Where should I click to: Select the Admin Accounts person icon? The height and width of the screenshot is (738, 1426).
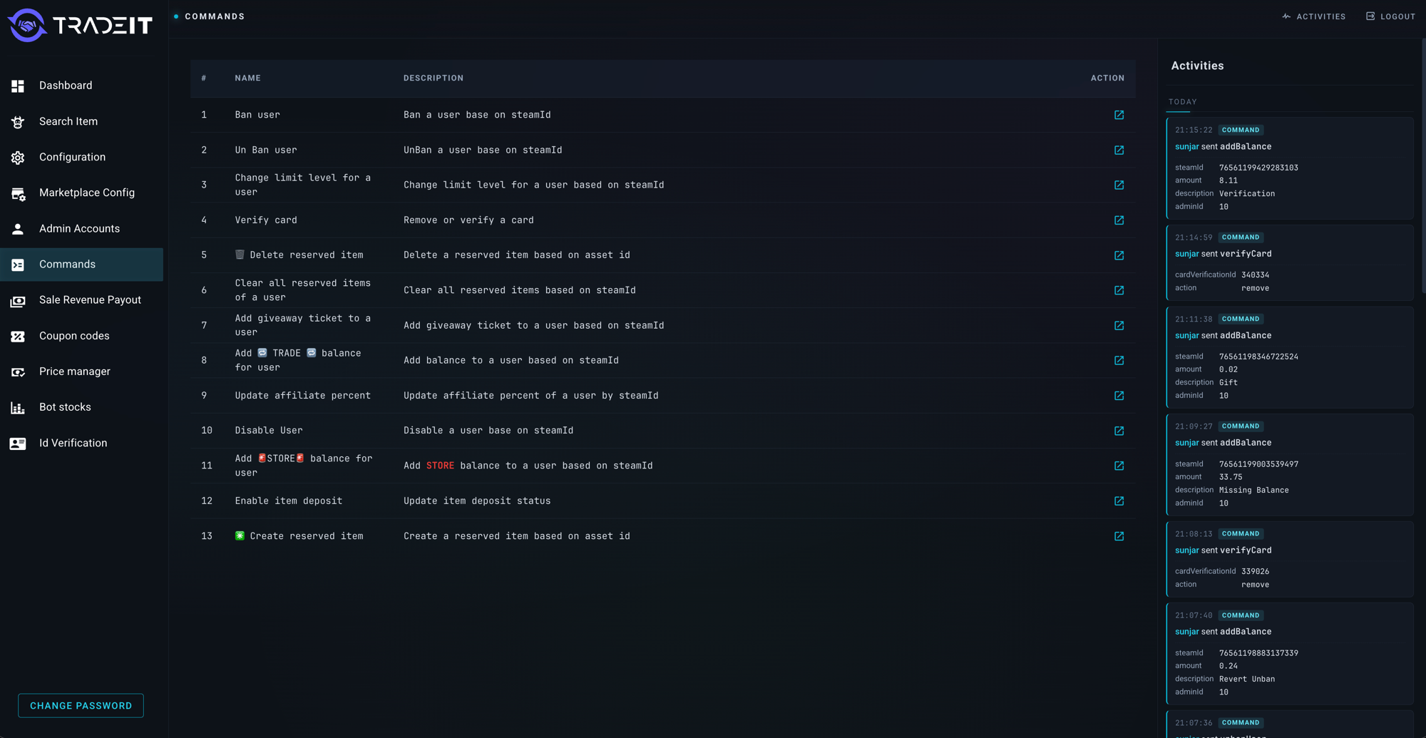tap(17, 228)
